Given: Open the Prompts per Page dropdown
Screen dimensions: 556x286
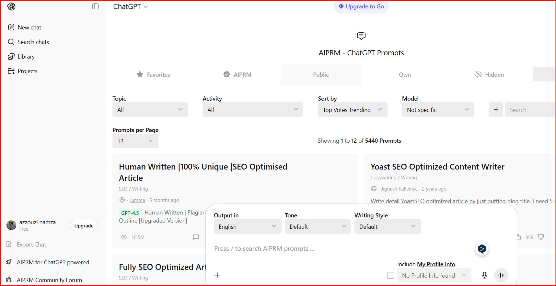Looking at the screenshot, I should pyautogui.click(x=135, y=141).
